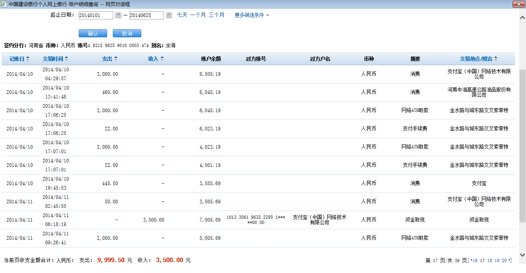Viewport: 526px width, 273px height.
Task: Sort by 记账日 using its sort arrows
Action: 28,59
